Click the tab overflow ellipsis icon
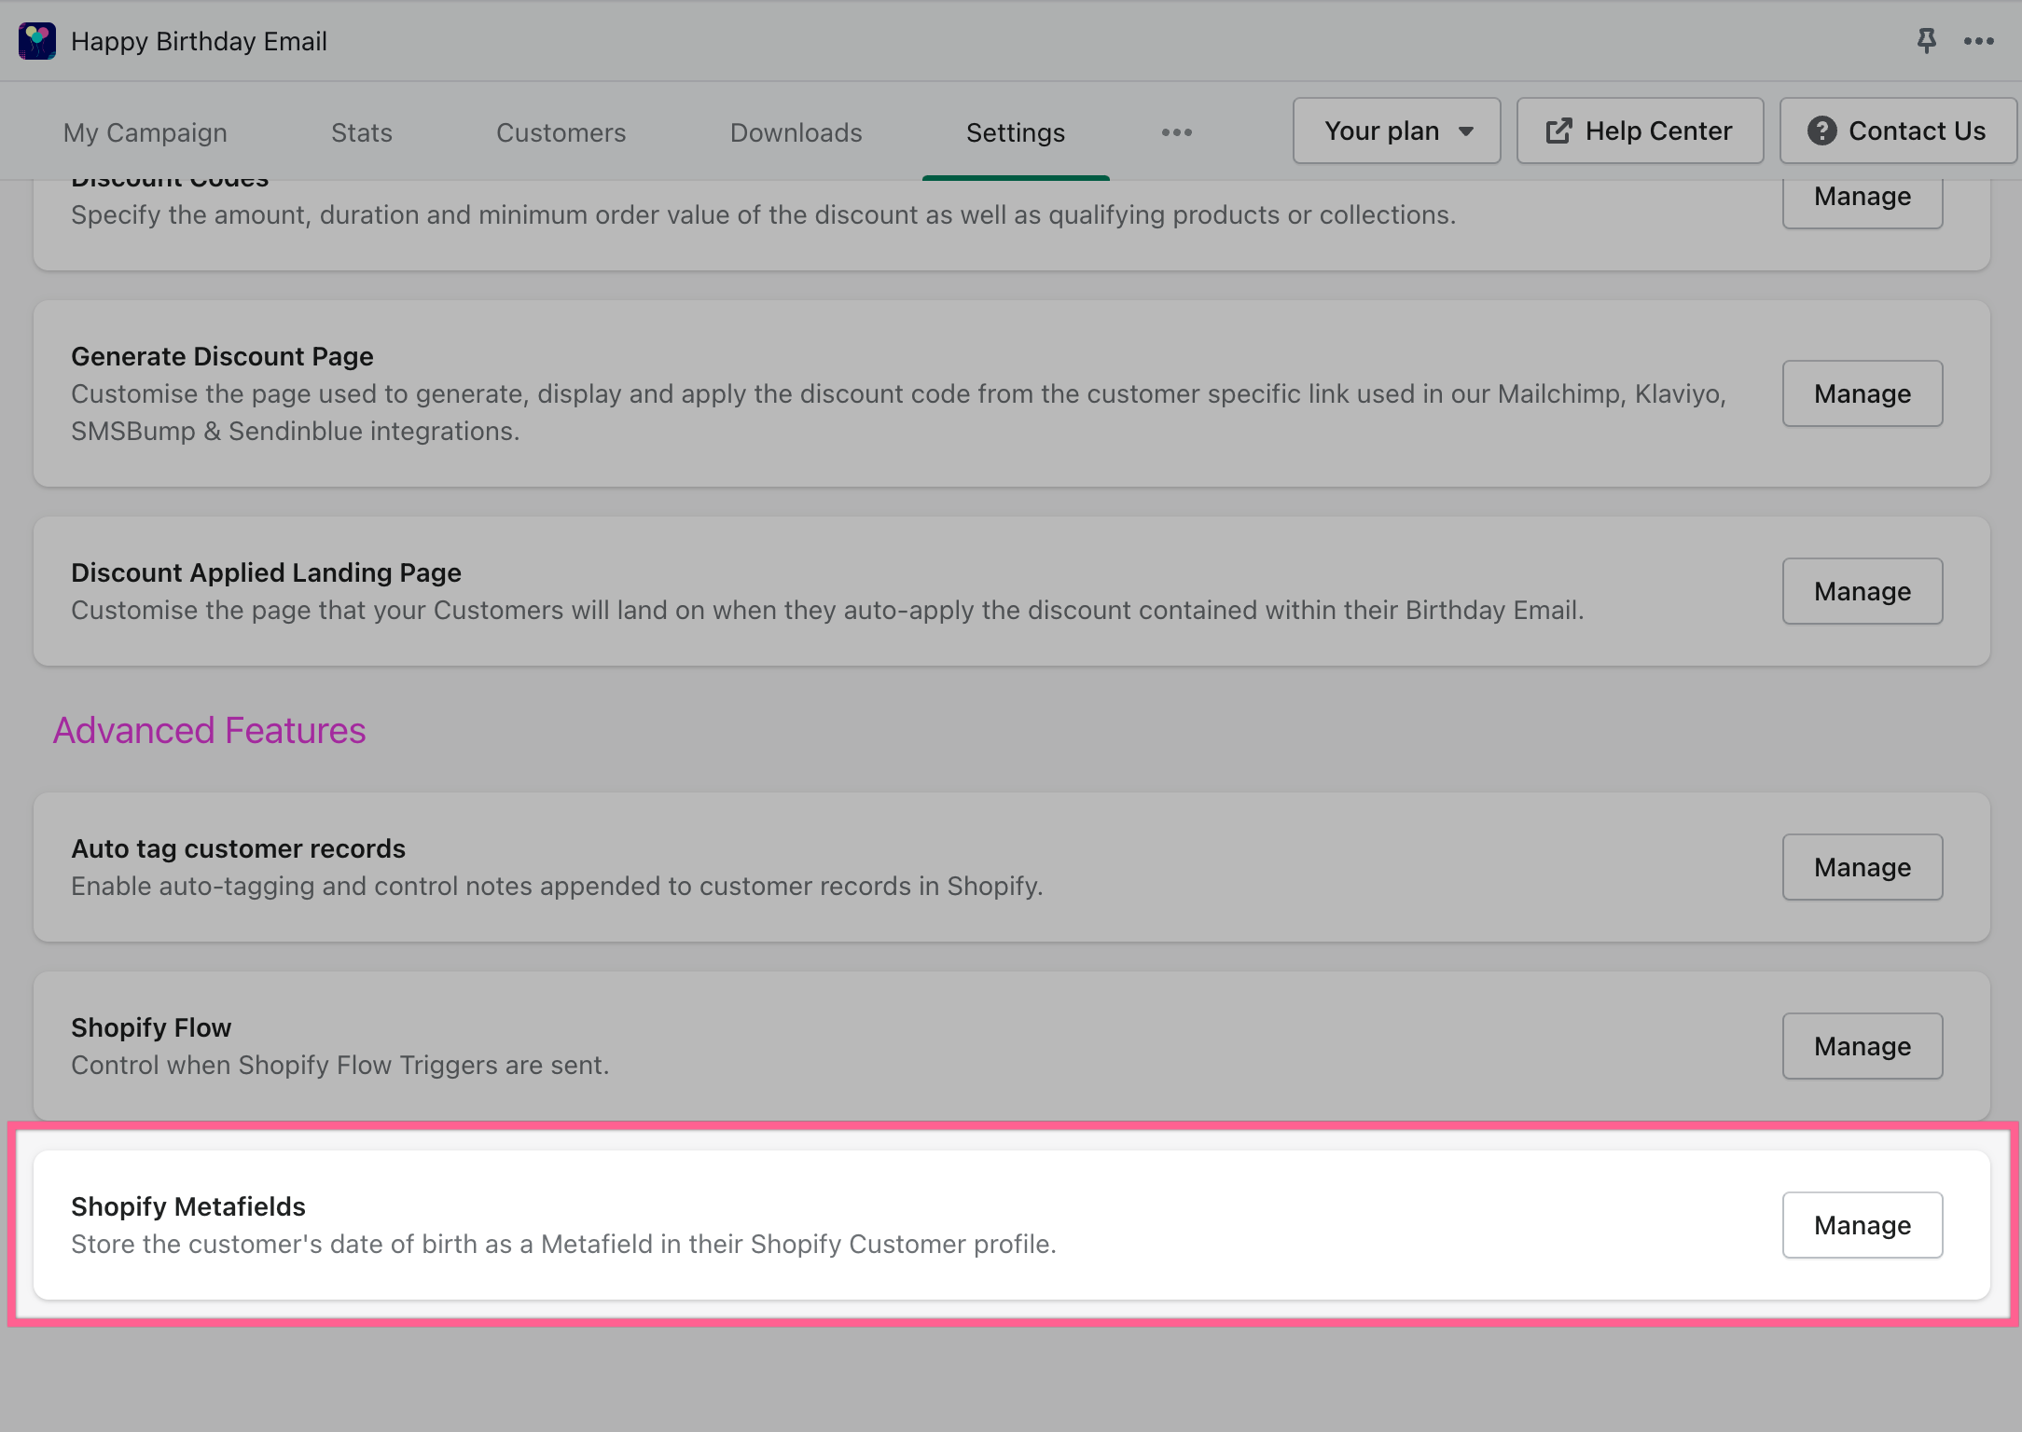Viewport: 2022px width, 1432px height. (x=1176, y=132)
